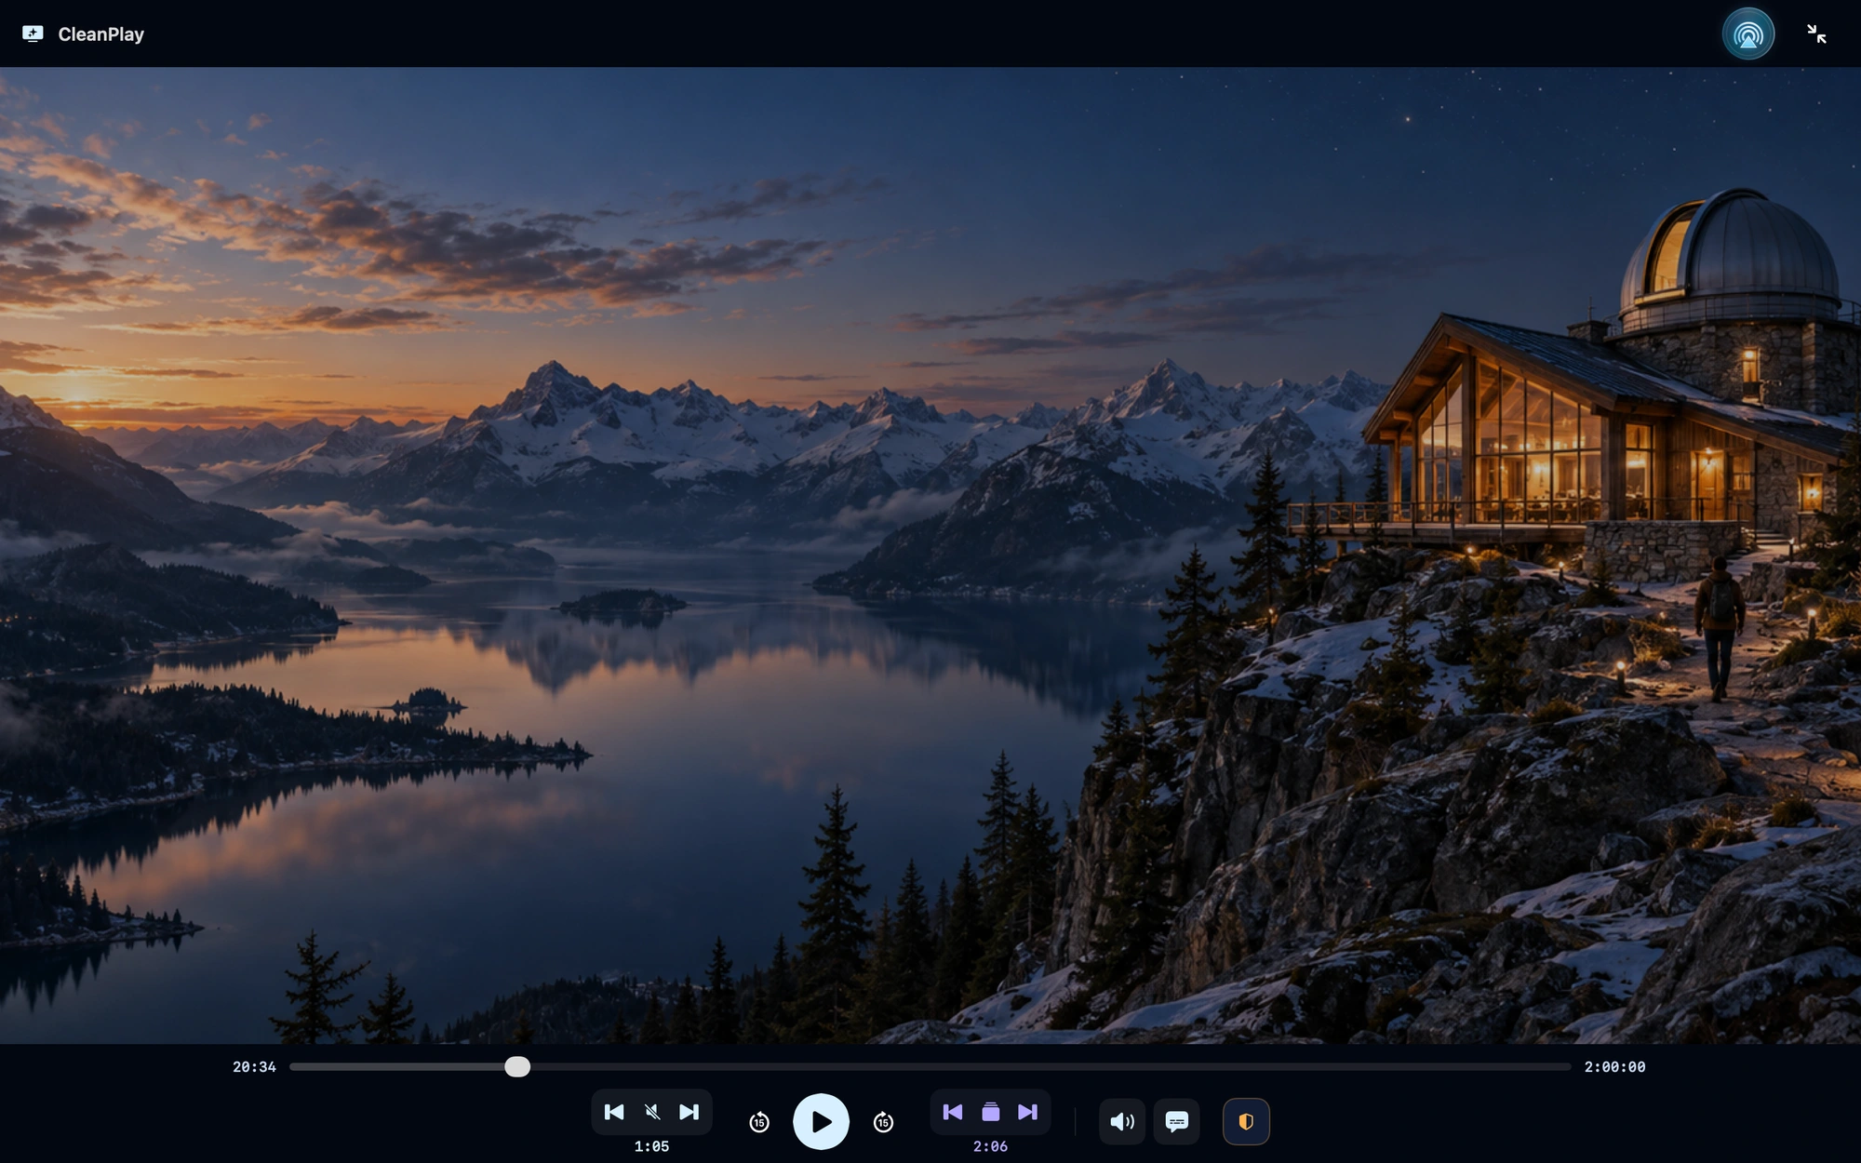This screenshot has width=1861, height=1163.
Task: Click the playback scrubber handle
Action: pos(517,1067)
